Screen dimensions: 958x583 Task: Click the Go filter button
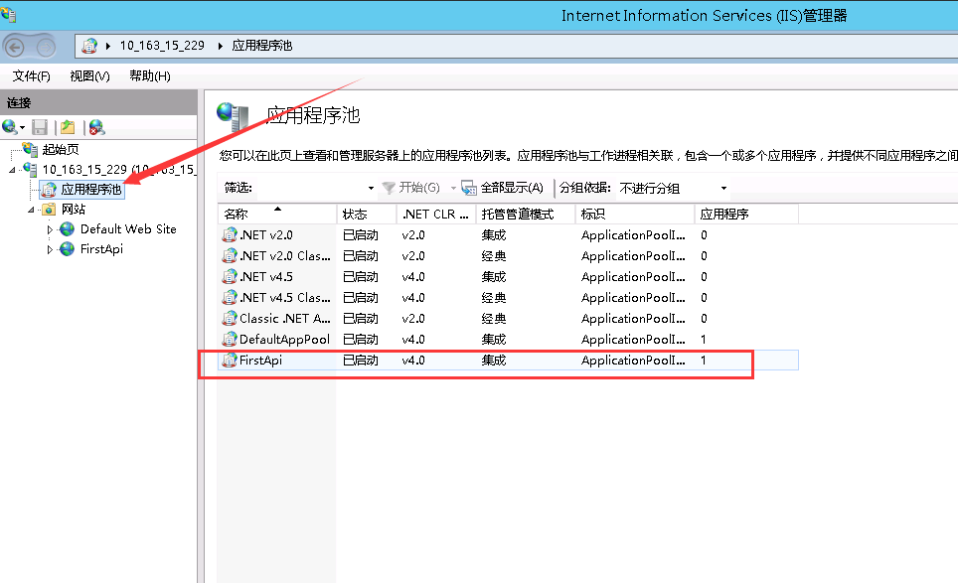410,188
